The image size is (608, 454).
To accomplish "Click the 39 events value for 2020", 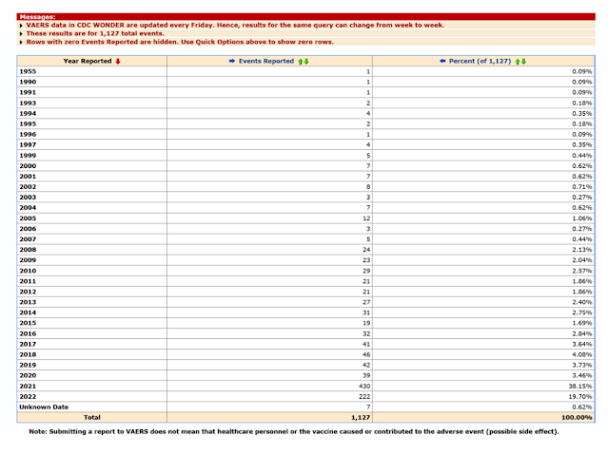I will coord(366,375).
